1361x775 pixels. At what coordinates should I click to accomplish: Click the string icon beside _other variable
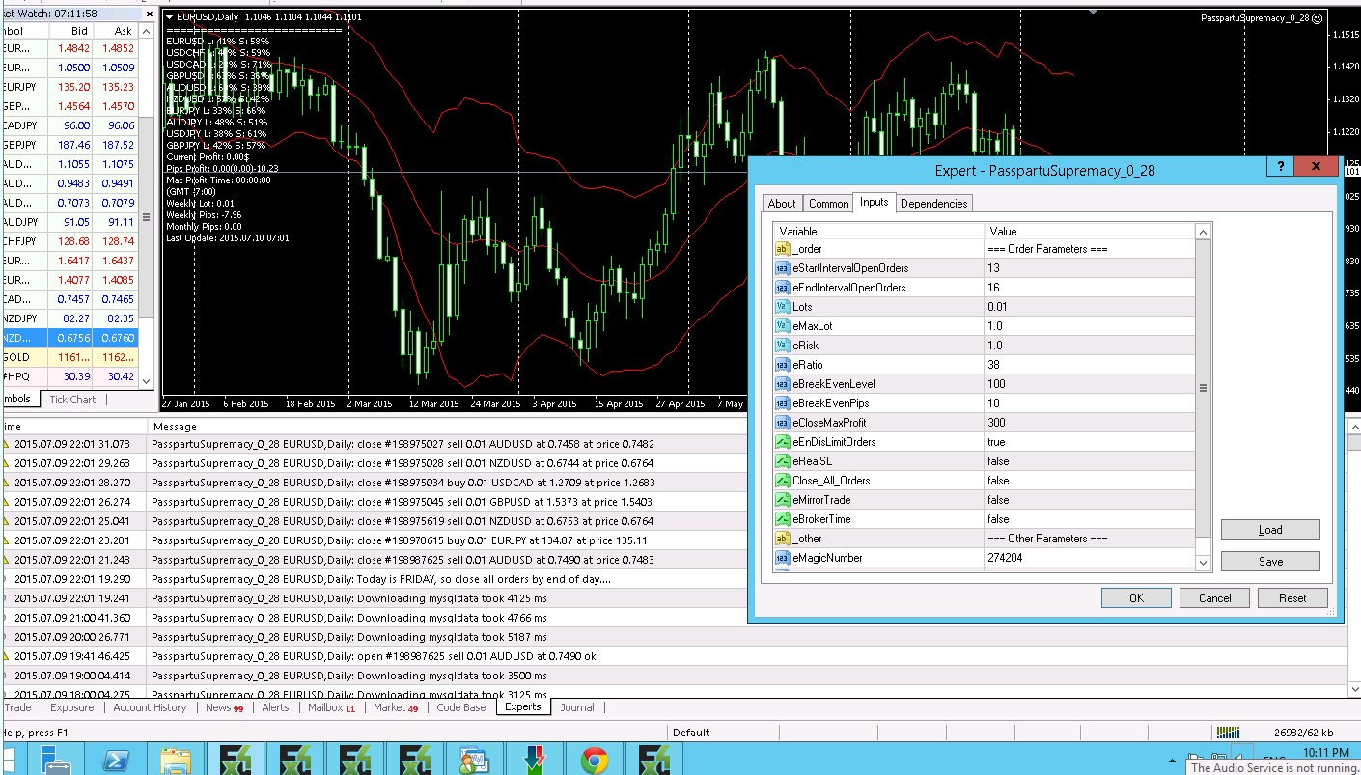tap(782, 539)
